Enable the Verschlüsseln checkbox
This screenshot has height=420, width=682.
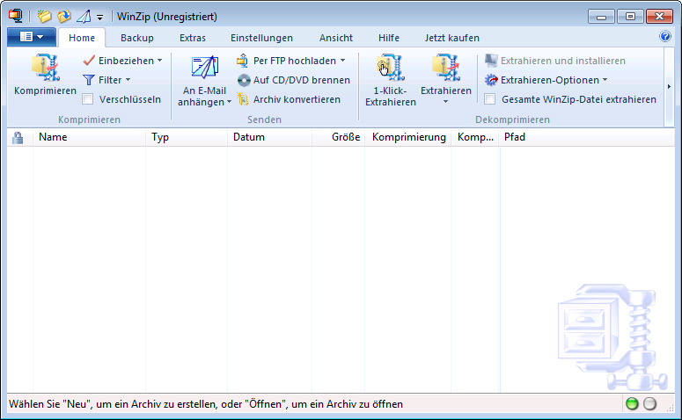tap(88, 99)
